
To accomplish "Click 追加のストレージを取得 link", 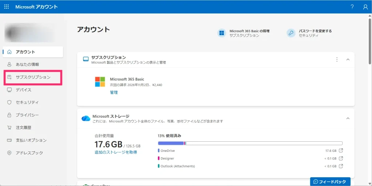I will tap(116, 152).
